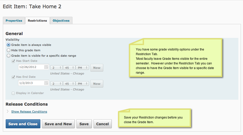This screenshot has height=135, width=243.
Task: Open the End Date calendar picker icon
Action: 46,83
